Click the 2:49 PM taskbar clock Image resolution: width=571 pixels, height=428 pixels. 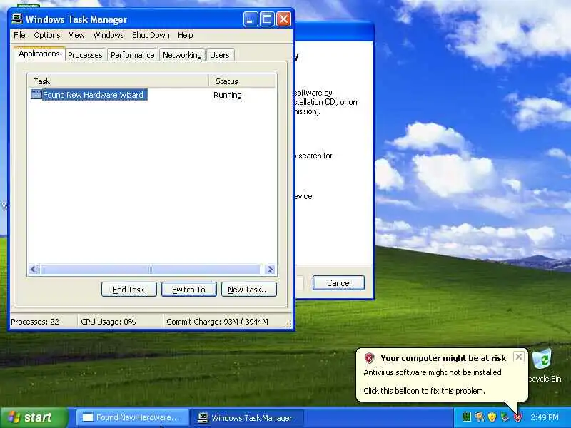click(x=545, y=417)
